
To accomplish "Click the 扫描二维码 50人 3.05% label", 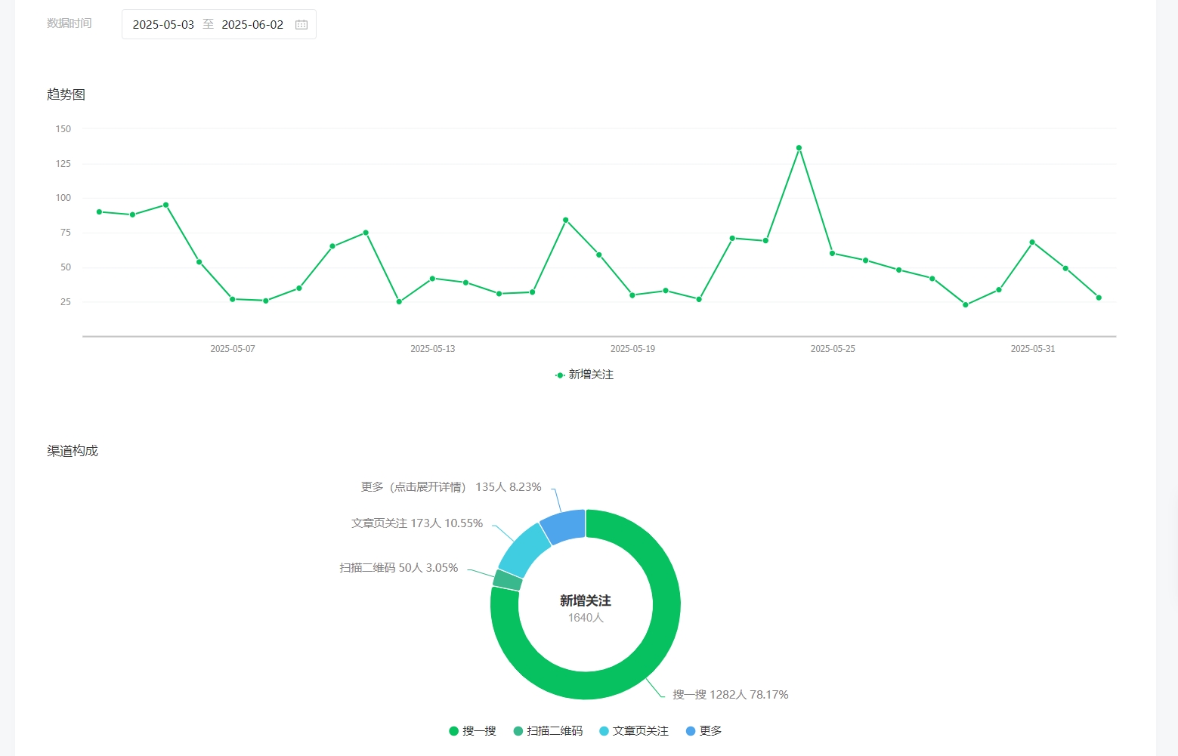I will (399, 568).
